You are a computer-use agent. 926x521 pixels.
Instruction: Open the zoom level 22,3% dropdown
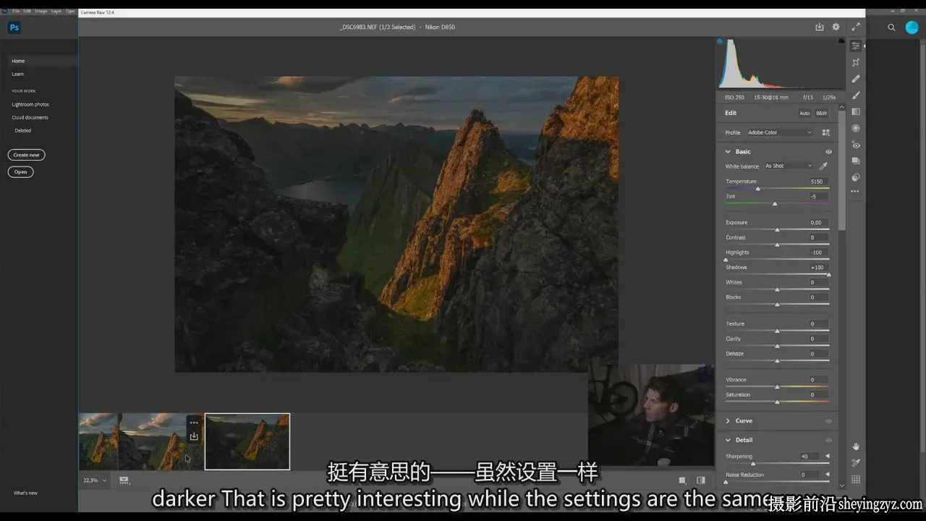[x=95, y=480]
